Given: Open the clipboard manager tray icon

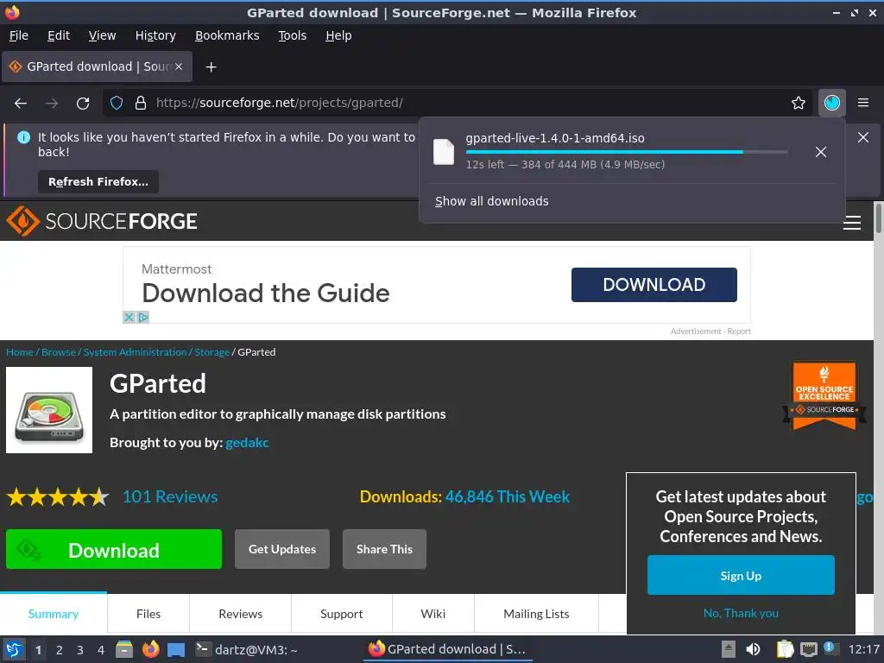Looking at the screenshot, I should (785, 649).
